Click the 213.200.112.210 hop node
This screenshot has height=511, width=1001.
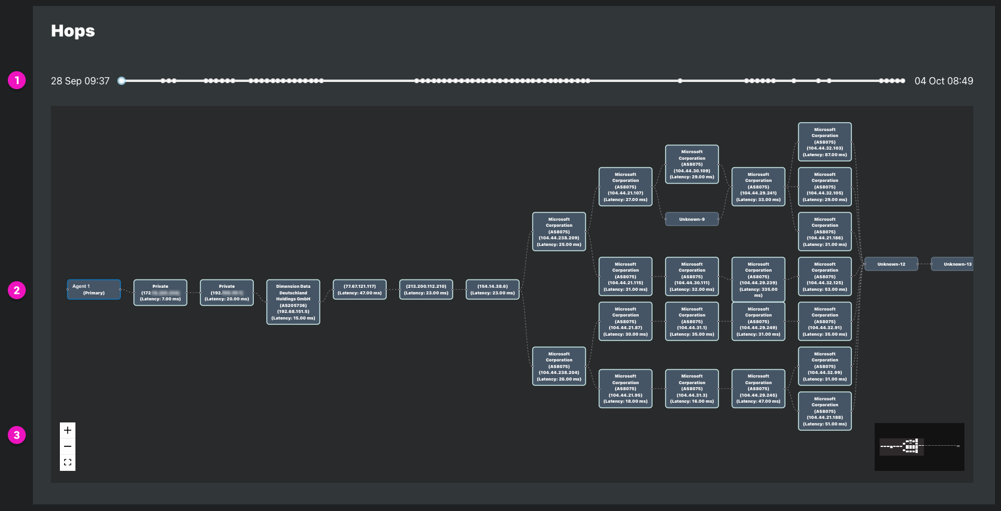pos(426,290)
